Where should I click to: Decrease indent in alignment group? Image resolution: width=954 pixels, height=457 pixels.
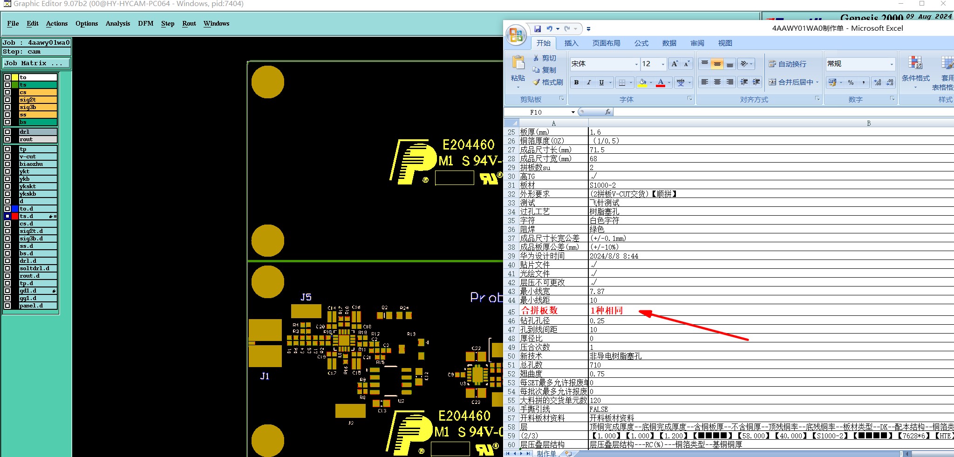click(744, 82)
